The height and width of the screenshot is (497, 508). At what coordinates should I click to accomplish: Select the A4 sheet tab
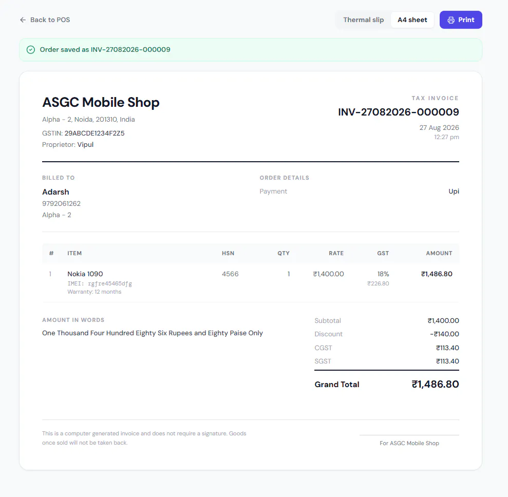click(412, 20)
